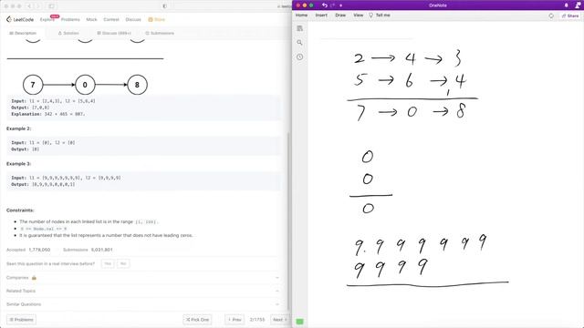Go to previous problem with Prev
584x328 pixels.
point(235,320)
